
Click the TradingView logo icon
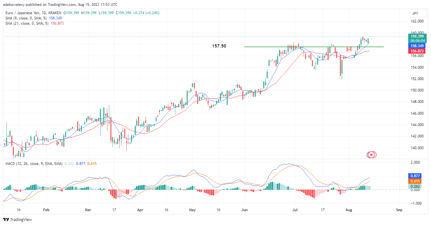pos(6,219)
